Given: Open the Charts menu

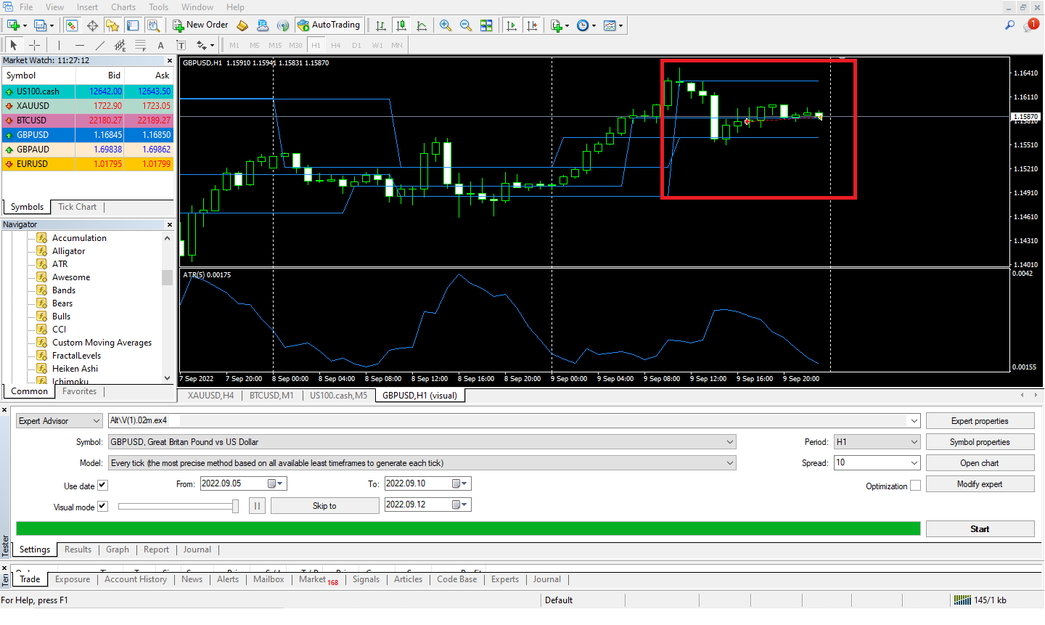Looking at the screenshot, I should pyautogui.click(x=123, y=7).
